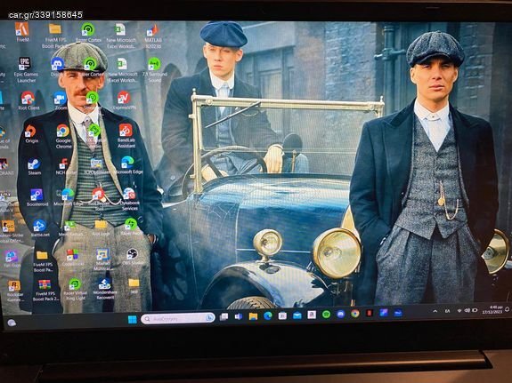Viewport: 512px width, 383px height.
Task: Open the Riot Logs folder
Action: pos(101,227)
